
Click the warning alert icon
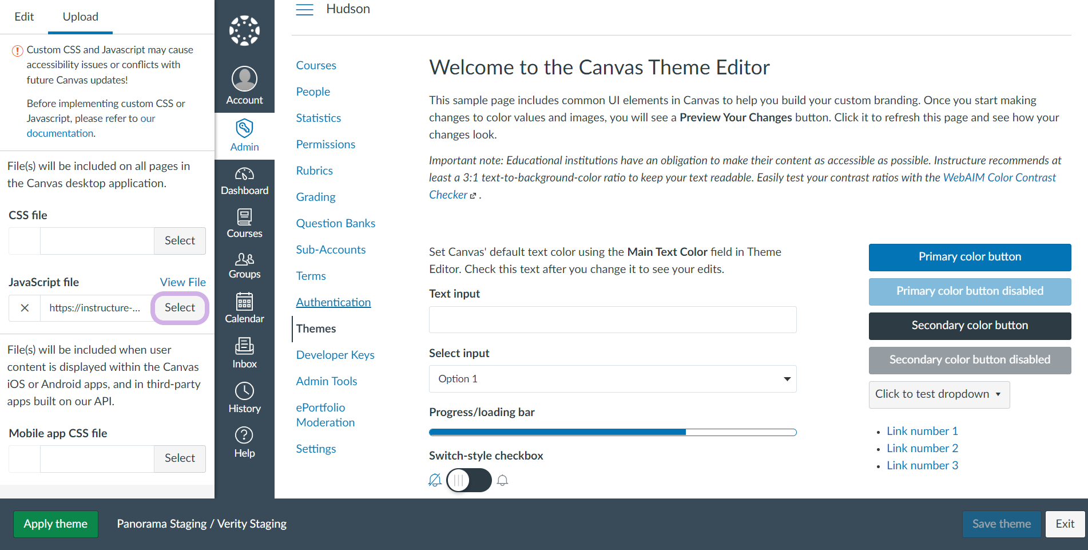[x=18, y=51]
